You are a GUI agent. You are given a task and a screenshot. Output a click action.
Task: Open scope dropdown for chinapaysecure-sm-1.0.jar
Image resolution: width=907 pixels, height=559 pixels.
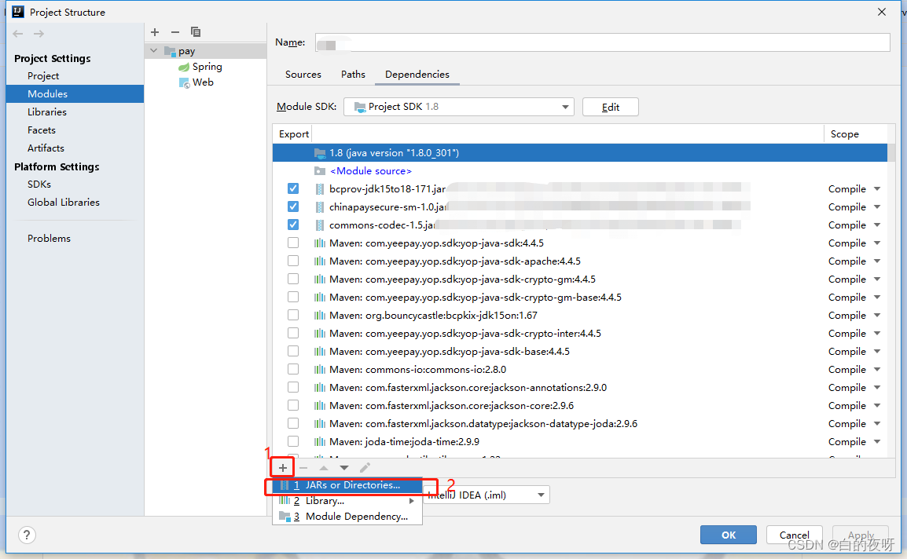point(877,207)
